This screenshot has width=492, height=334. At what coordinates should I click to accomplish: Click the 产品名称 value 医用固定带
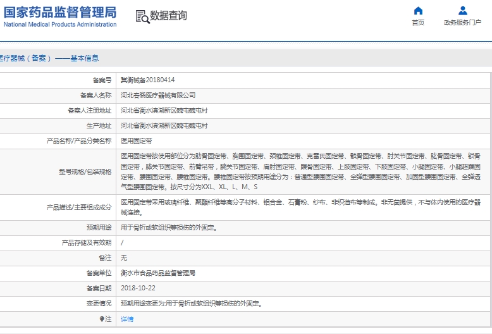[137, 141]
